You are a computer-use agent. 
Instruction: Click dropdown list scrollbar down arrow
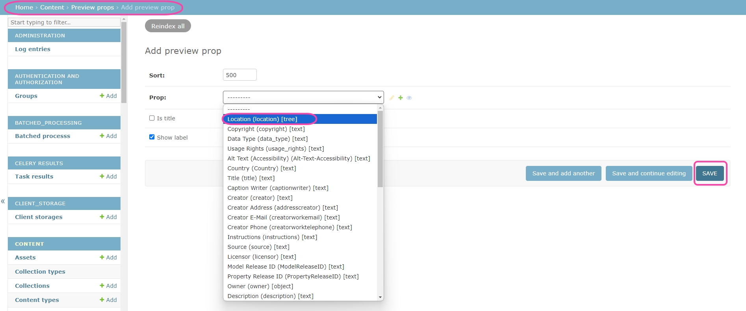(x=380, y=297)
